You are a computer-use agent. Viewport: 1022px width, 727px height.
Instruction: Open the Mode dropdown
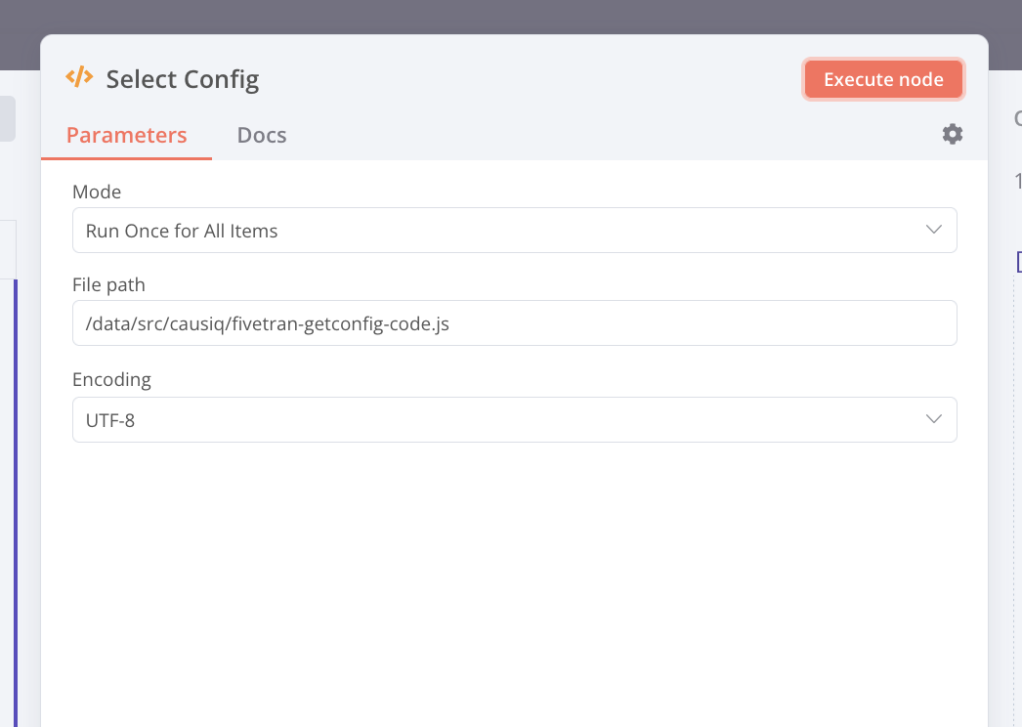tap(515, 230)
